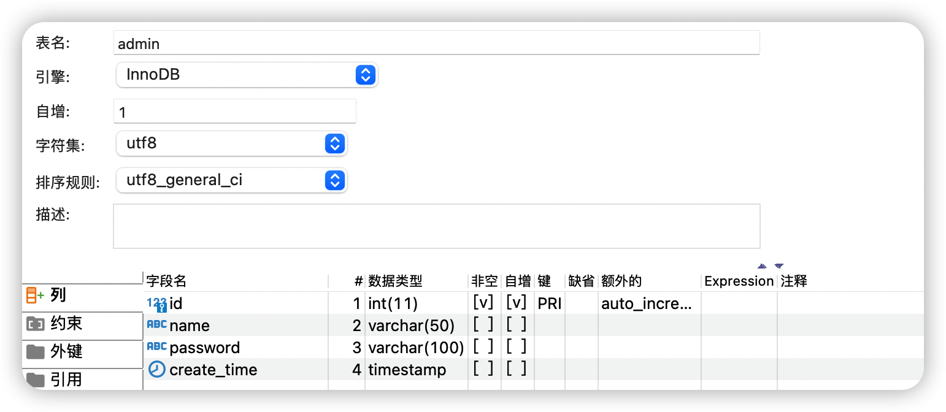Click the integer type icon beside id
The width and height of the screenshot is (946, 412).
tap(155, 302)
